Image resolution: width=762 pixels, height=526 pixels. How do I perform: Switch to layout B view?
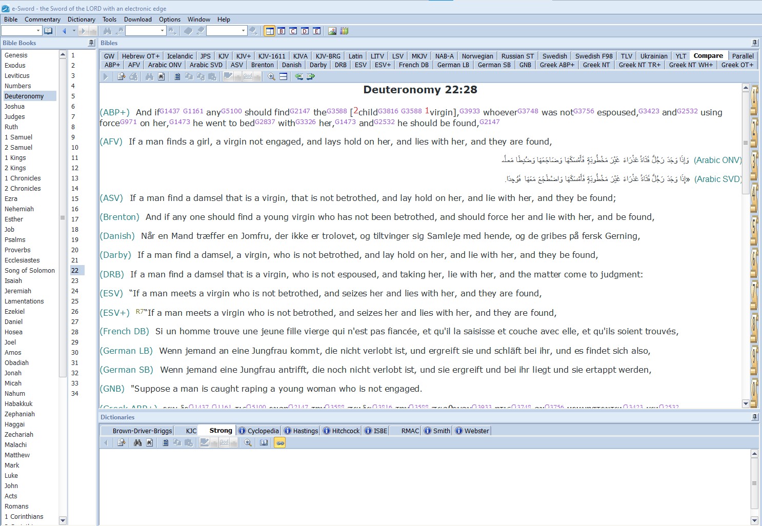point(281,31)
